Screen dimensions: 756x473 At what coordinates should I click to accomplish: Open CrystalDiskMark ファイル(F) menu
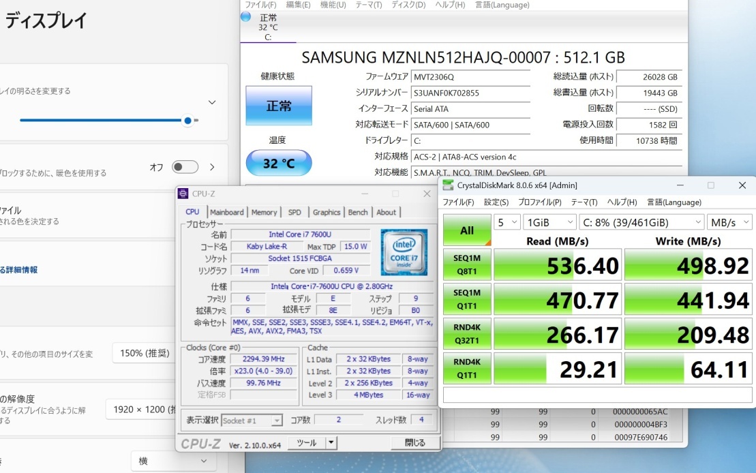coord(458,202)
